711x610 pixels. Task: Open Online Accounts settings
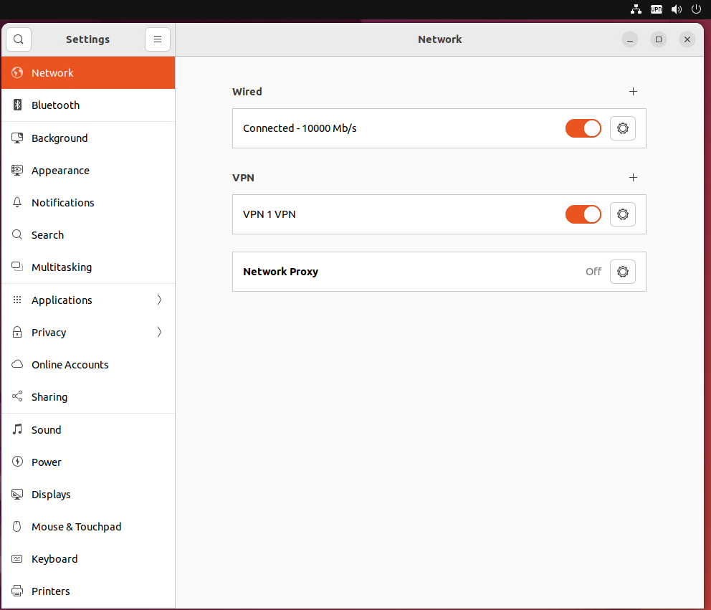pyautogui.click(x=88, y=364)
